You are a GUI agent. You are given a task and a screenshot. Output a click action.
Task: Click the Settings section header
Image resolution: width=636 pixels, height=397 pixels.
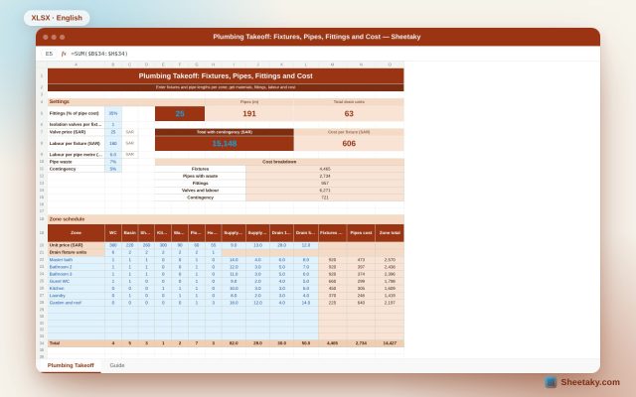(126, 101)
